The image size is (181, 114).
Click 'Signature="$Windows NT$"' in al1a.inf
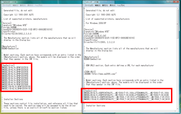(x=14, y=25)
